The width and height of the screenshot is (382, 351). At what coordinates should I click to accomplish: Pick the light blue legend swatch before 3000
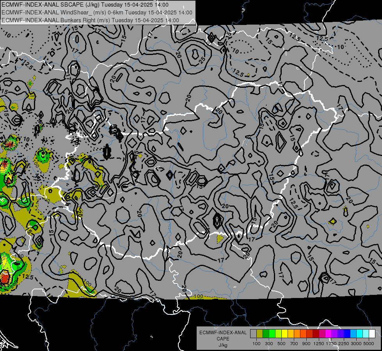[x=354, y=333]
